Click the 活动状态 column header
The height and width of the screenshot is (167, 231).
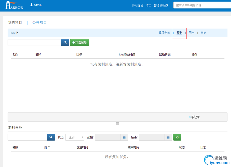tap(165, 55)
